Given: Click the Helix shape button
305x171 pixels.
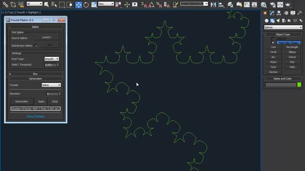Looking at the screenshot, I should [x=292, y=67].
